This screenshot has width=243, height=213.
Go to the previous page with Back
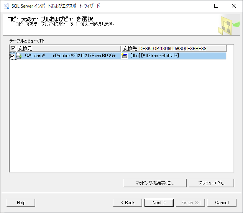[x=127, y=203]
